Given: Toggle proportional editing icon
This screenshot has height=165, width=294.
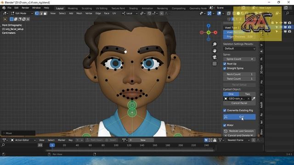Looking at the screenshot, I should point(161,13).
